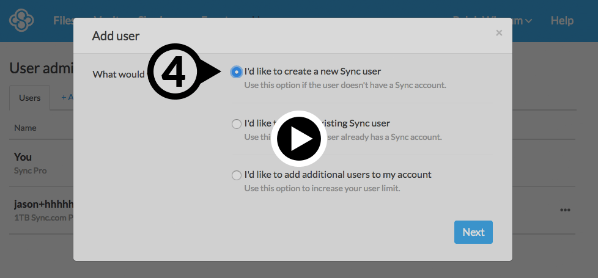
Task: Open the Files menu in top navigation
Action: tap(62, 21)
